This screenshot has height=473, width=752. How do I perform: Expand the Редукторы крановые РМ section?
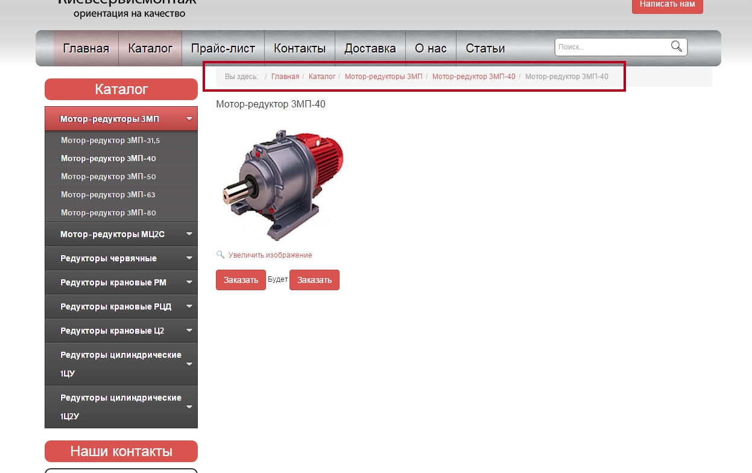(x=189, y=282)
